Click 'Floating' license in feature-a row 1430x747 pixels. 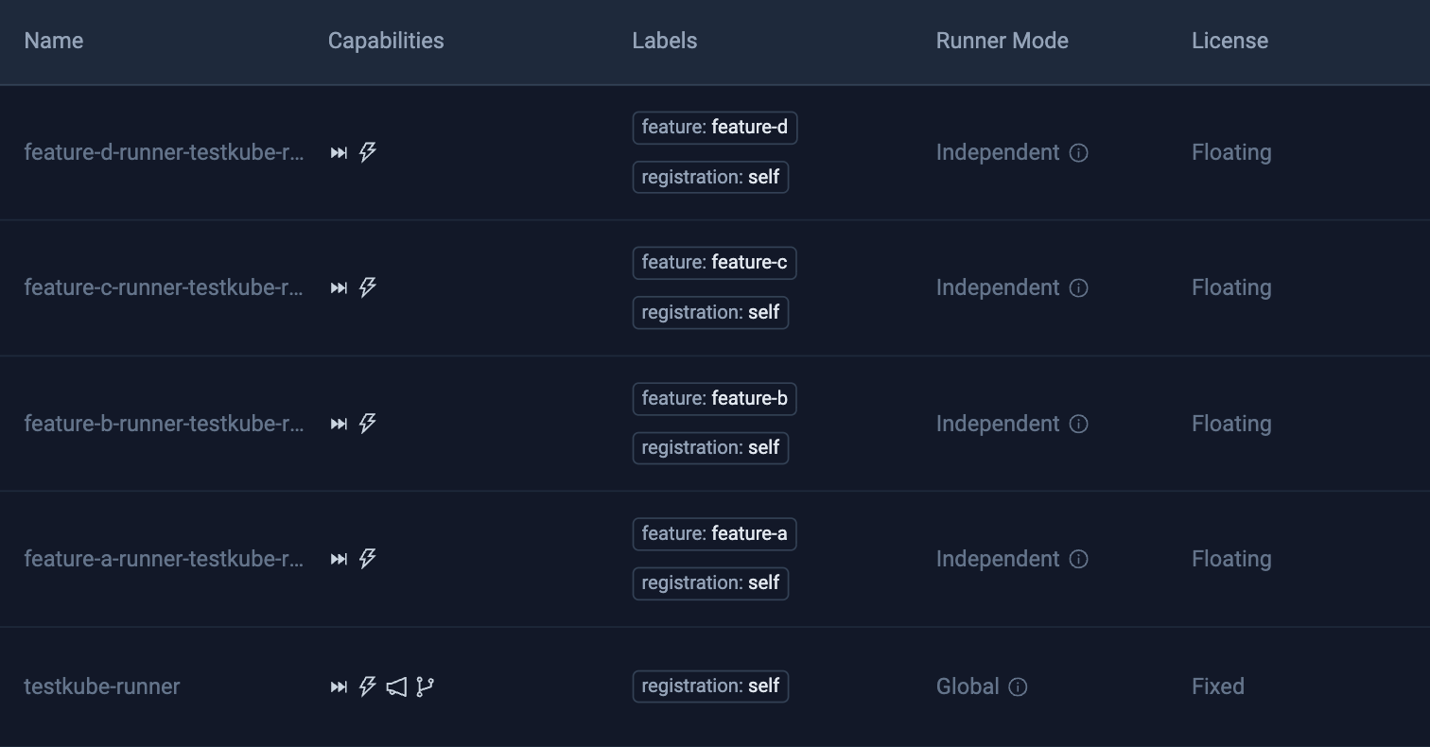click(1231, 559)
